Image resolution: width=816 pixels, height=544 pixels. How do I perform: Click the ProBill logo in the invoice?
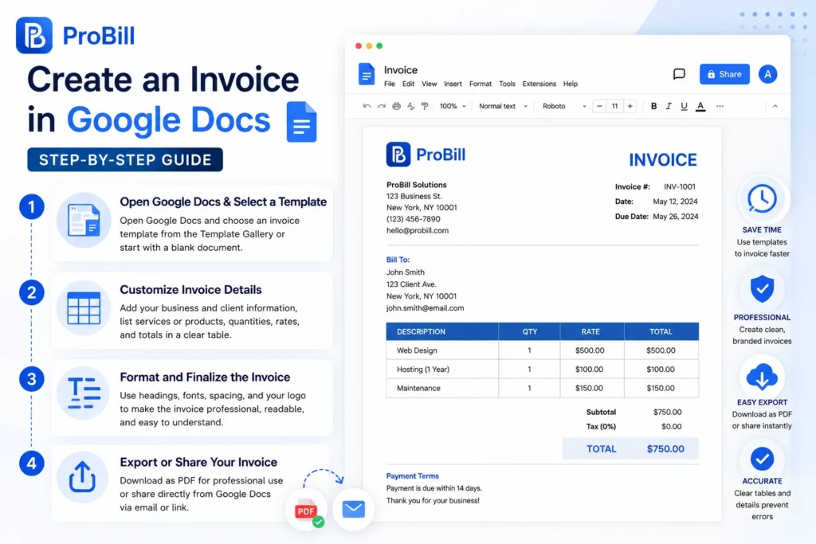point(426,155)
